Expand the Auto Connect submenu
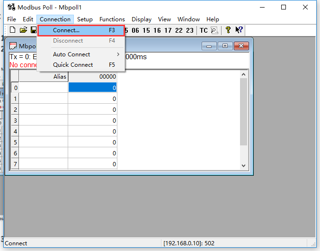Screen dimensions: 320x251 (x=71, y=54)
